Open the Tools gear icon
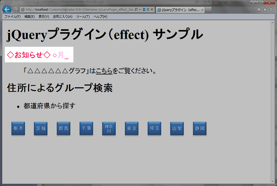 point(271,10)
